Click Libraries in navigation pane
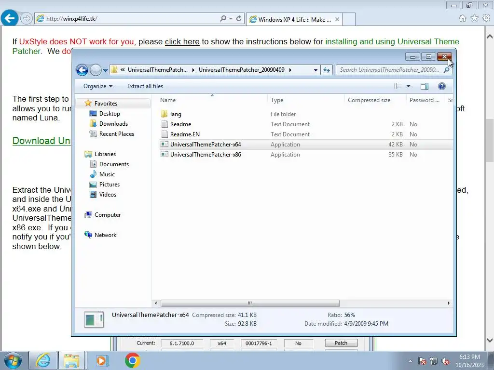494x370 pixels. point(105,154)
